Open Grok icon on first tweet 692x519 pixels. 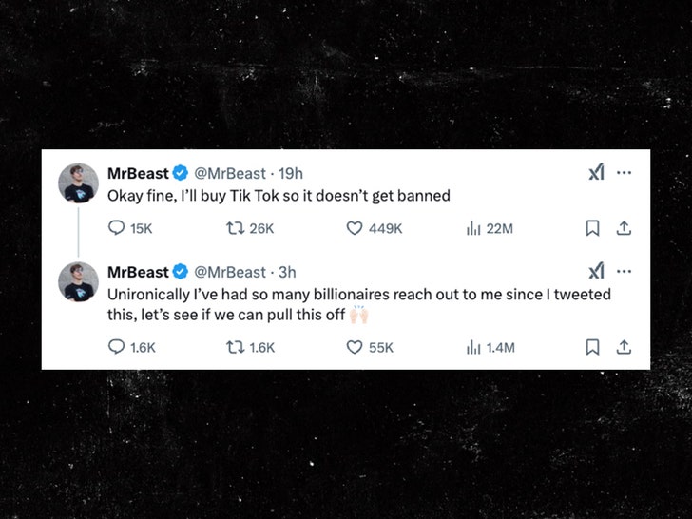click(596, 173)
